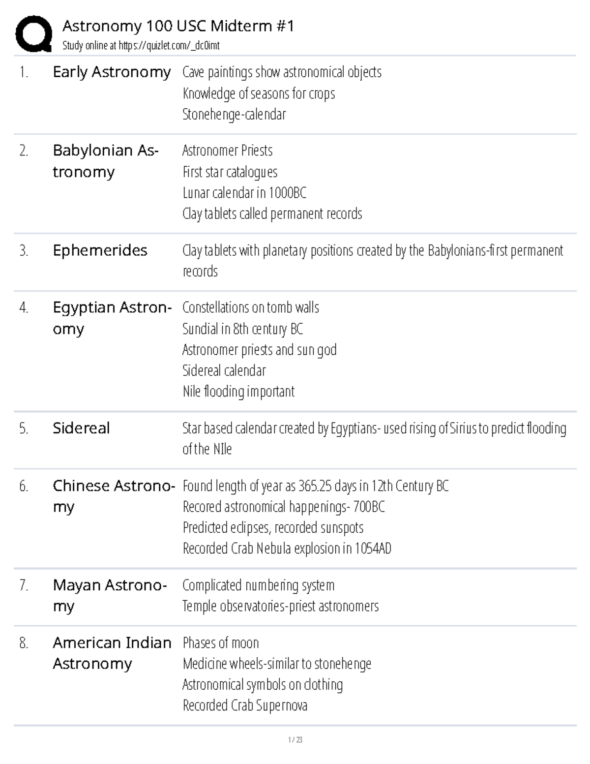The image size is (590, 764).
Task: Click the Ephemerides term
Action: [x=100, y=250]
